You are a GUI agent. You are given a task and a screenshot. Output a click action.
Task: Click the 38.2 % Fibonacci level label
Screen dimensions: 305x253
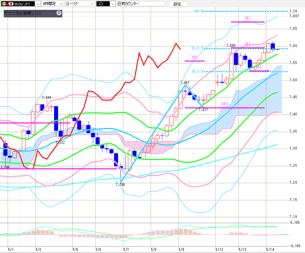click(197, 71)
